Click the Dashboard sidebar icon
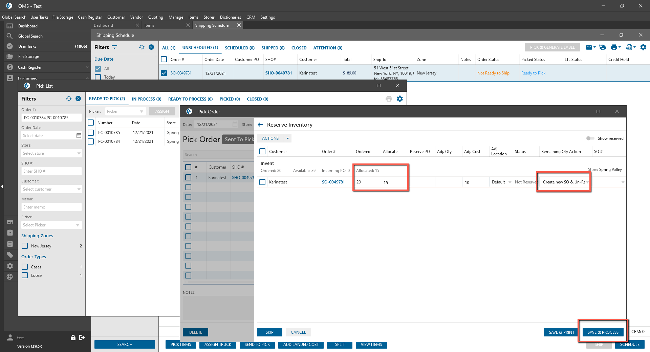Viewport: 650px width, 352px height. (10, 26)
